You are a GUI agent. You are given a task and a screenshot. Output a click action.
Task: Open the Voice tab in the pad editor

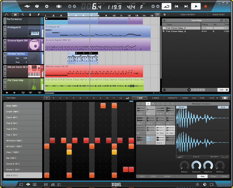point(224,176)
